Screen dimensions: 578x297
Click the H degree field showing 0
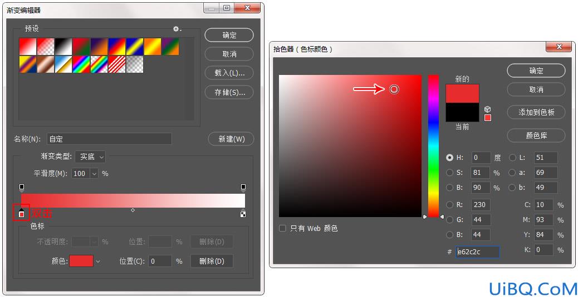(481, 158)
